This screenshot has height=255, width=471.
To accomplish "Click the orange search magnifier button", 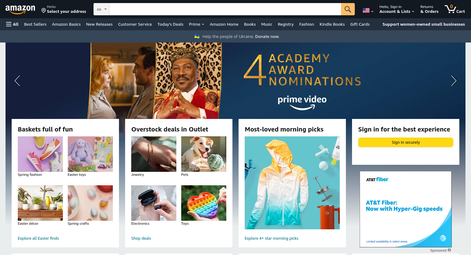I will coord(348,9).
